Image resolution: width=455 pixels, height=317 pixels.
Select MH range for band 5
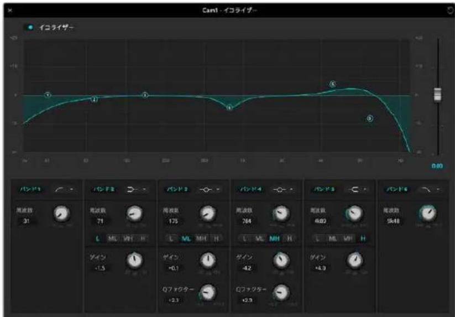(348, 238)
